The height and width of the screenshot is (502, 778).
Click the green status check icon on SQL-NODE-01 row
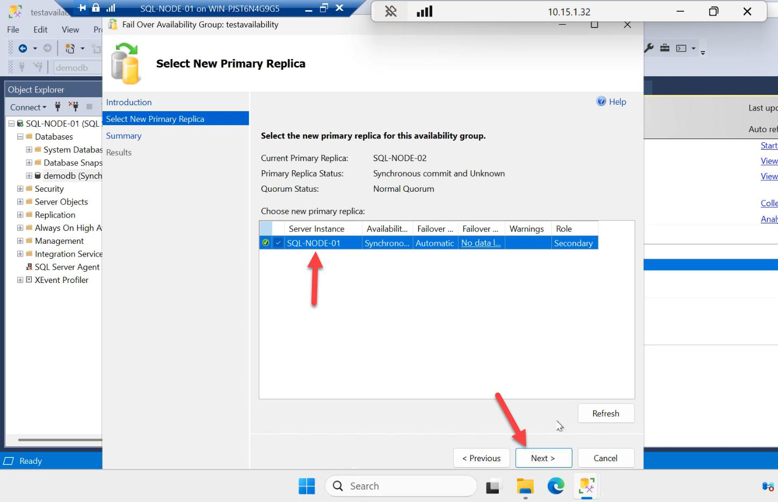(x=265, y=243)
